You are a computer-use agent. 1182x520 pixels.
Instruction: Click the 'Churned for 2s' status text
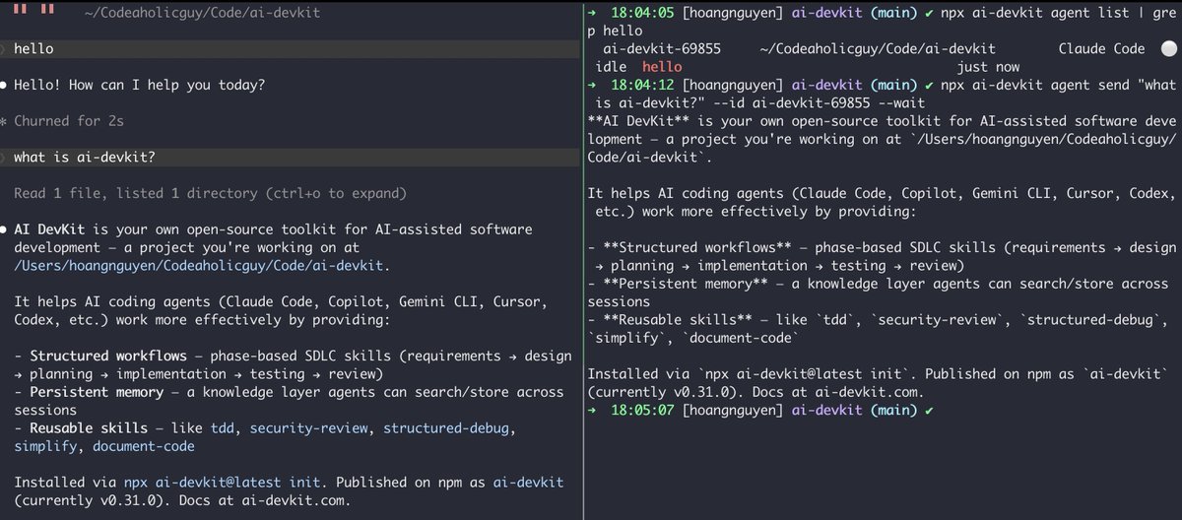pyautogui.click(x=69, y=121)
